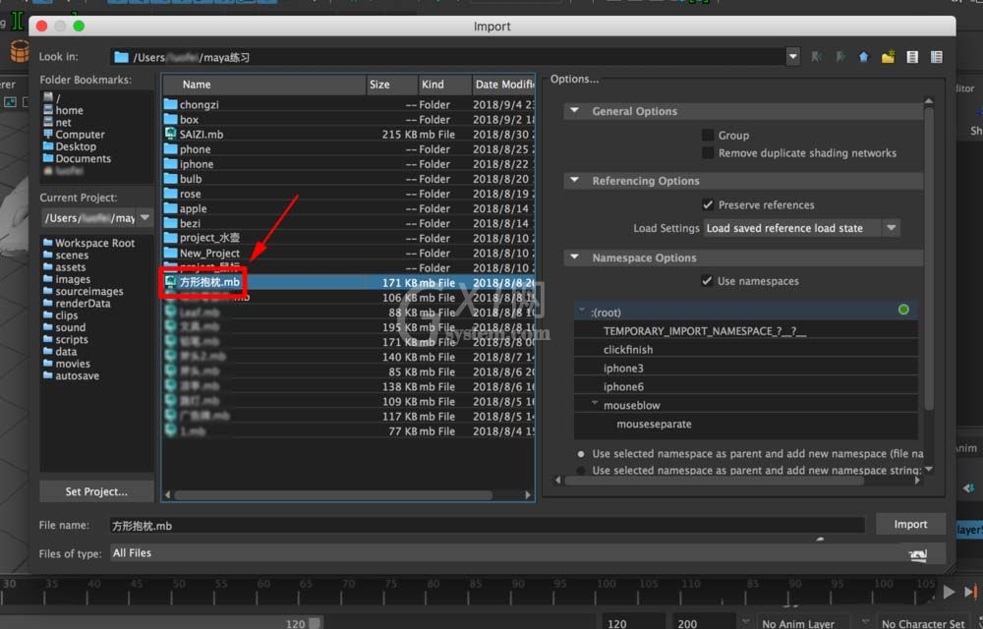Go up to the parent directory
Viewport: 983px width, 629px height.
pos(864,57)
